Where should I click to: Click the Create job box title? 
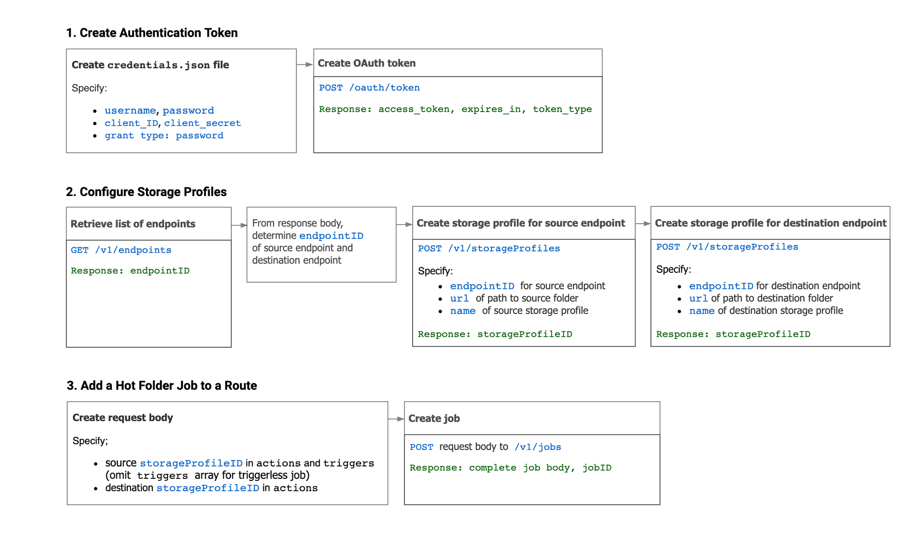(x=434, y=418)
